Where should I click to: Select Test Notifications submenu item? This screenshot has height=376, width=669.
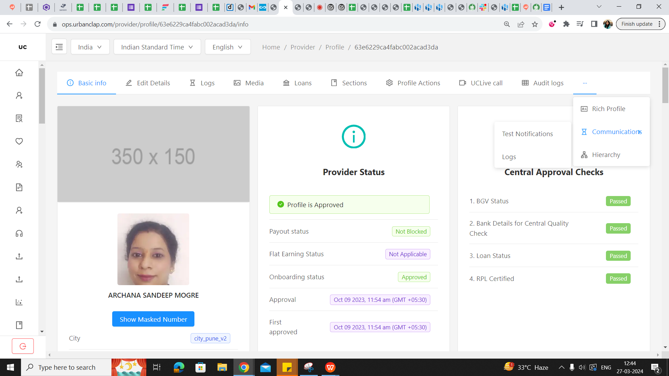click(527, 134)
